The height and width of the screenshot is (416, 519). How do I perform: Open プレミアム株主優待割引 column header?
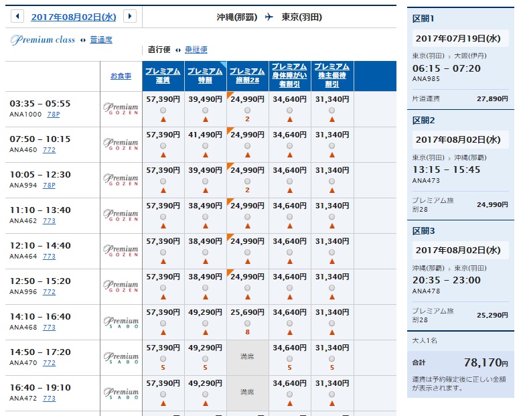pos(332,76)
